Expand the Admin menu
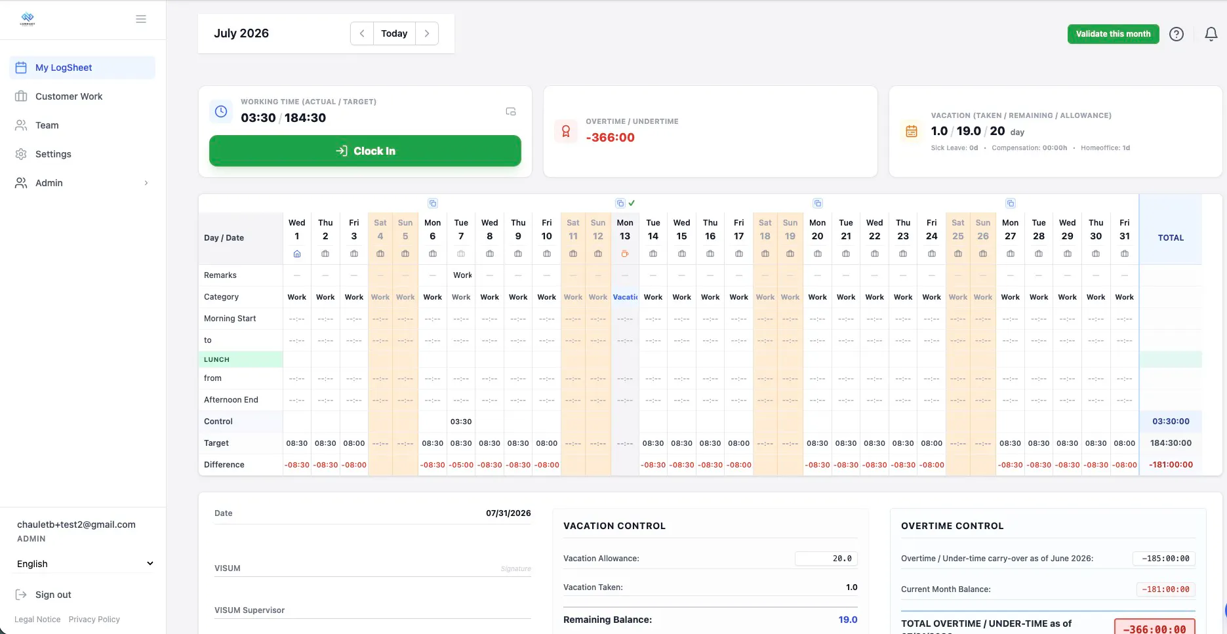This screenshot has width=1227, height=634. pyautogui.click(x=82, y=183)
